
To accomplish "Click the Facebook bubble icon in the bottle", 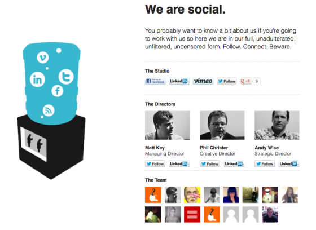I will tap(57, 91).
